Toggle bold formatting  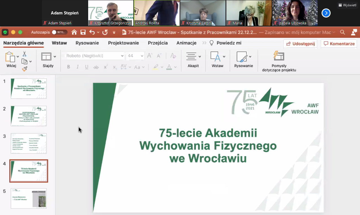[68, 67]
